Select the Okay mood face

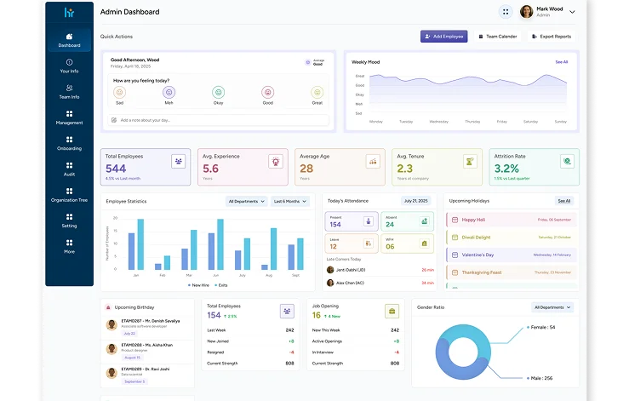[218, 92]
